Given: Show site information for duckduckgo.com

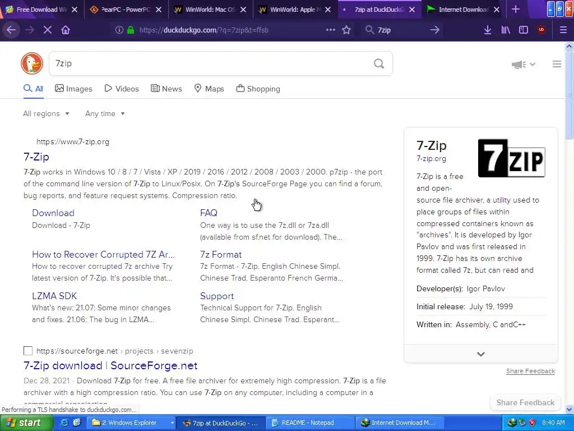Looking at the screenshot, I should click(119, 30).
